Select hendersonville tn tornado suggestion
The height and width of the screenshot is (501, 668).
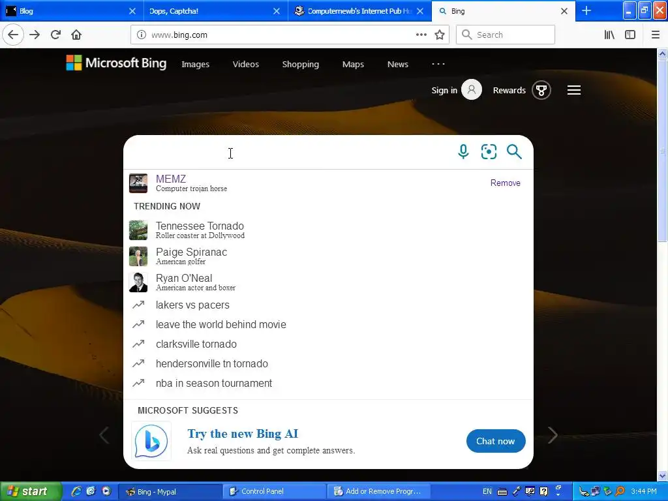coord(328,364)
